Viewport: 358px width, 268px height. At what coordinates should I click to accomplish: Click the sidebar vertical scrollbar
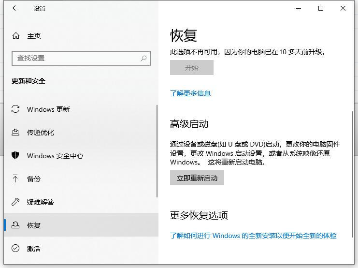[x=157, y=151]
